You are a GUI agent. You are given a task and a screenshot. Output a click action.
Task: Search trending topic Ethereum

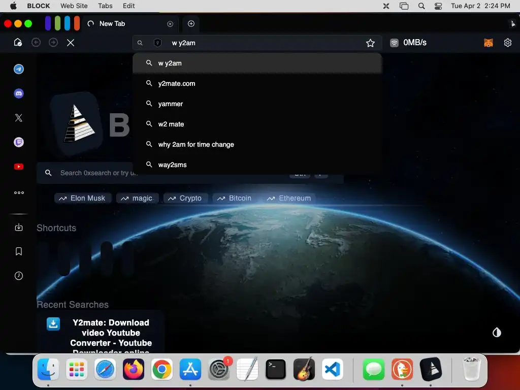(289, 198)
